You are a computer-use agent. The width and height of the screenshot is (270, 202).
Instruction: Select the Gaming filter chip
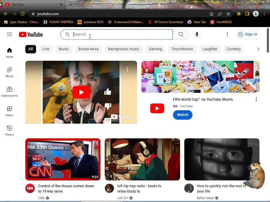(x=155, y=49)
